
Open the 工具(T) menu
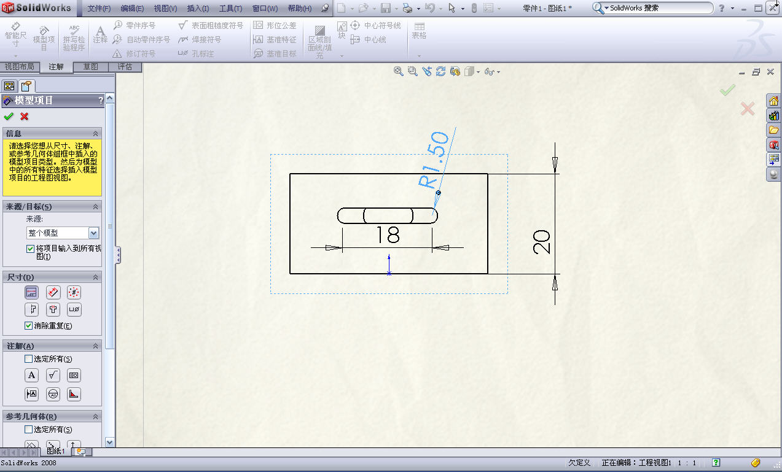(x=230, y=9)
